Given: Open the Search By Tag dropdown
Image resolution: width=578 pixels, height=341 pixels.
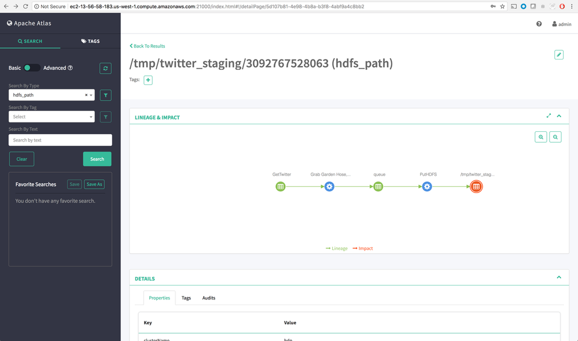Looking at the screenshot, I should (51, 117).
